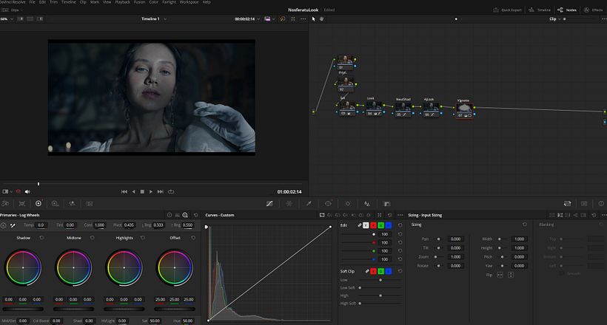
Task: Open the Color menu
Action: coord(154,2)
